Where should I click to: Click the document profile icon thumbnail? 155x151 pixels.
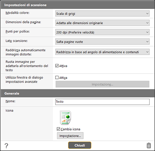click(x=65, y=118)
